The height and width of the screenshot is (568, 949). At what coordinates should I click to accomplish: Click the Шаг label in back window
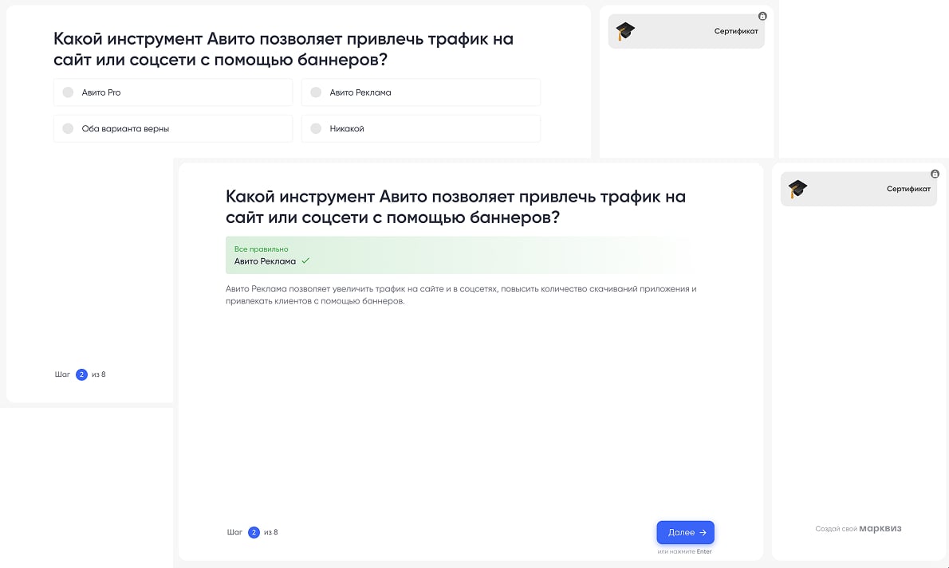(62, 374)
